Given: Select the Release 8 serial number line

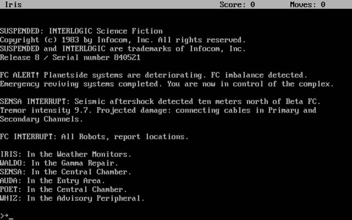Looking at the screenshot, I should [x=70, y=57].
